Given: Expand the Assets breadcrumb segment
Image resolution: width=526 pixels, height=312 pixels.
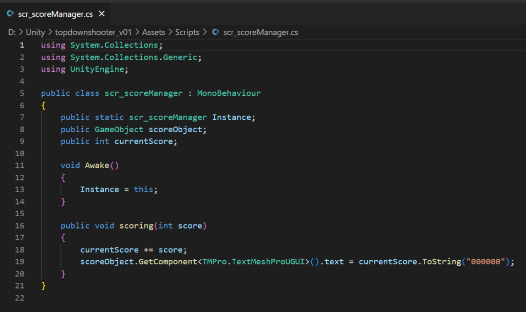Looking at the screenshot, I should pos(153,32).
